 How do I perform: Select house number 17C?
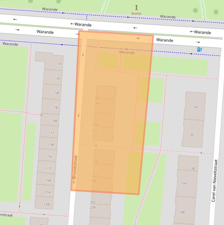pos(49,168)
